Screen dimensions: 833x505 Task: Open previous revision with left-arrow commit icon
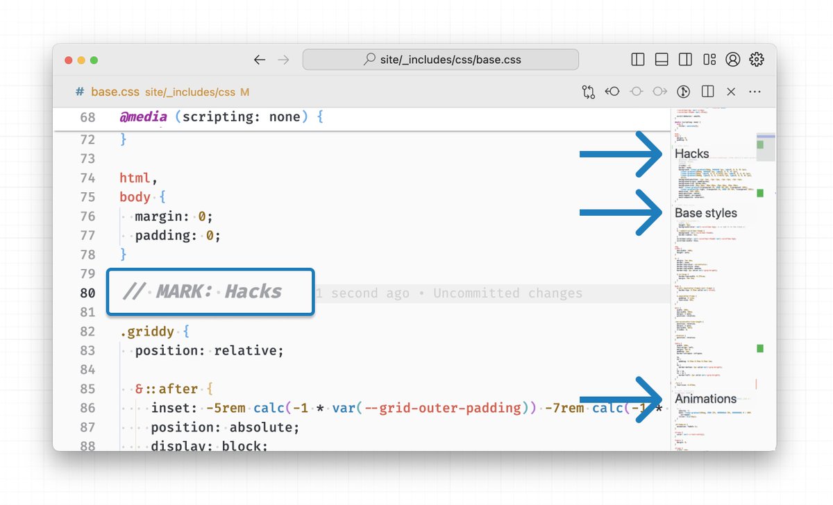pos(612,92)
